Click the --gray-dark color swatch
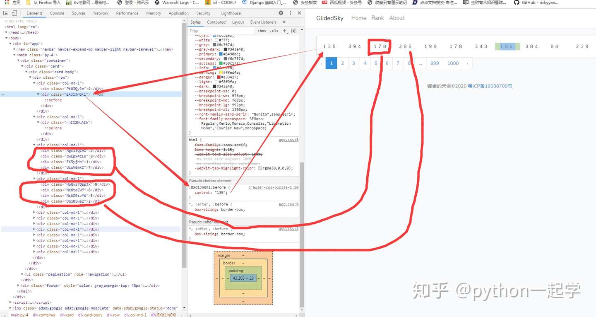 226,49
